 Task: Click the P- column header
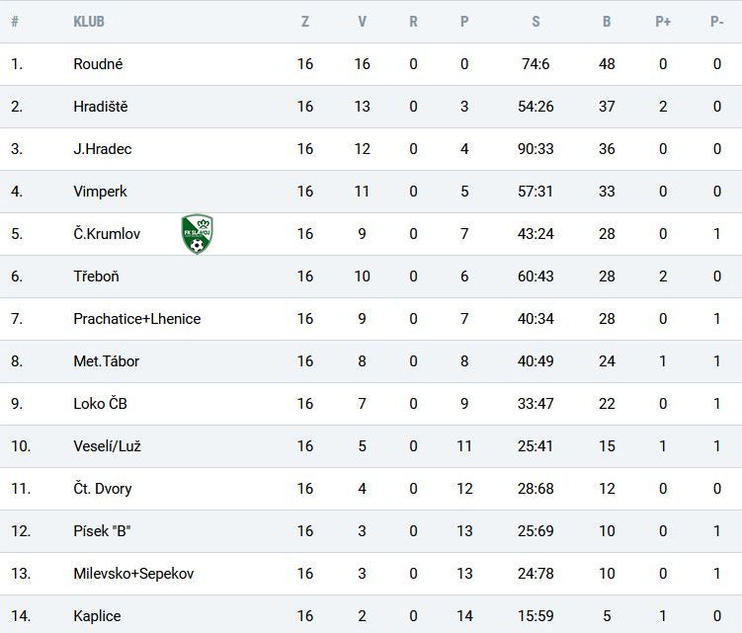click(717, 22)
